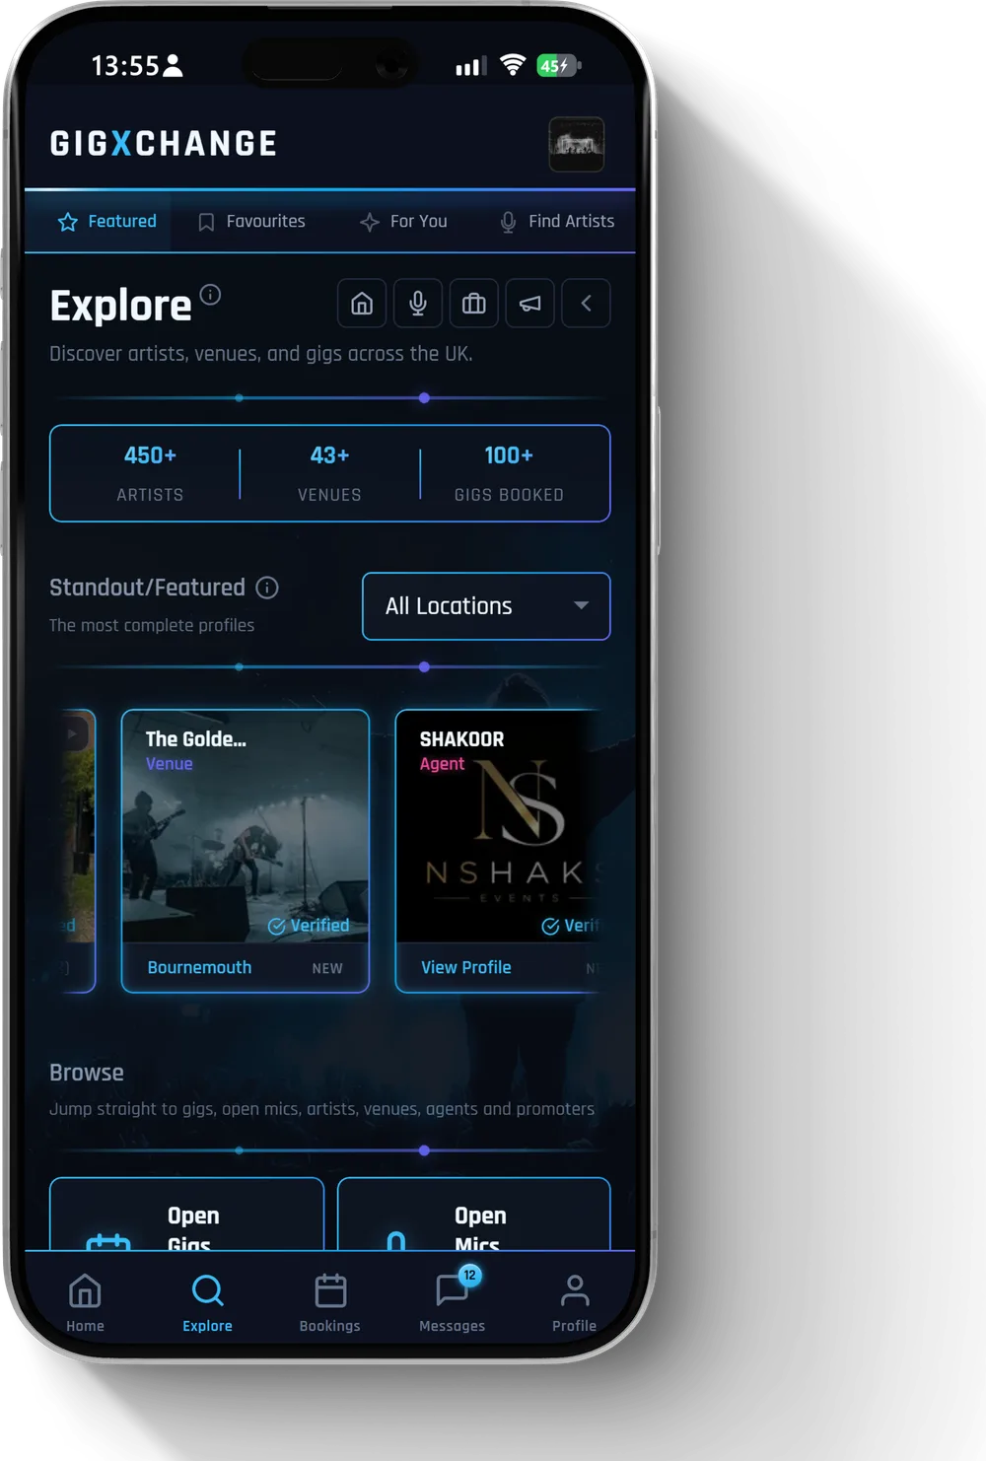Select Explore in bottom navigation
This screenshot has width=986, height=1461.
point(207,1302)
